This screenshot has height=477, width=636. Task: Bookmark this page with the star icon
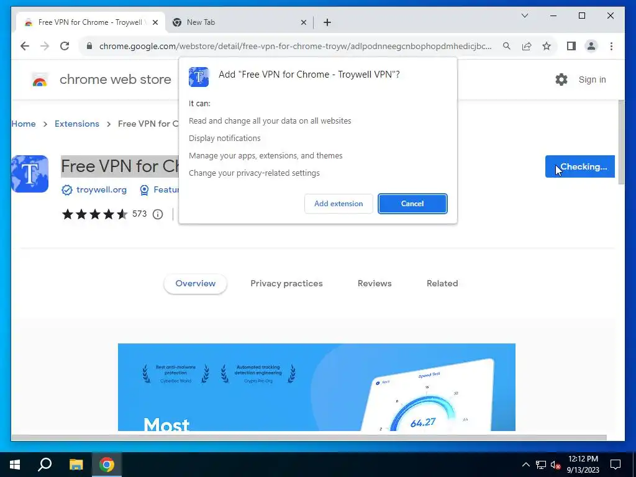pyautogui.click(x=547, y=46)
